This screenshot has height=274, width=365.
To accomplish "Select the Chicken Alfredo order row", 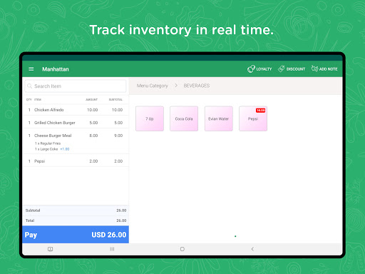I will point(76,110).
